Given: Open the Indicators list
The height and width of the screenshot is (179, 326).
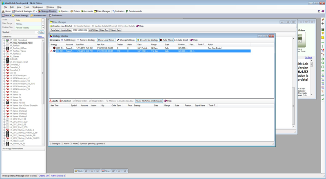Looking at the screenshot, I should [118, 11].
